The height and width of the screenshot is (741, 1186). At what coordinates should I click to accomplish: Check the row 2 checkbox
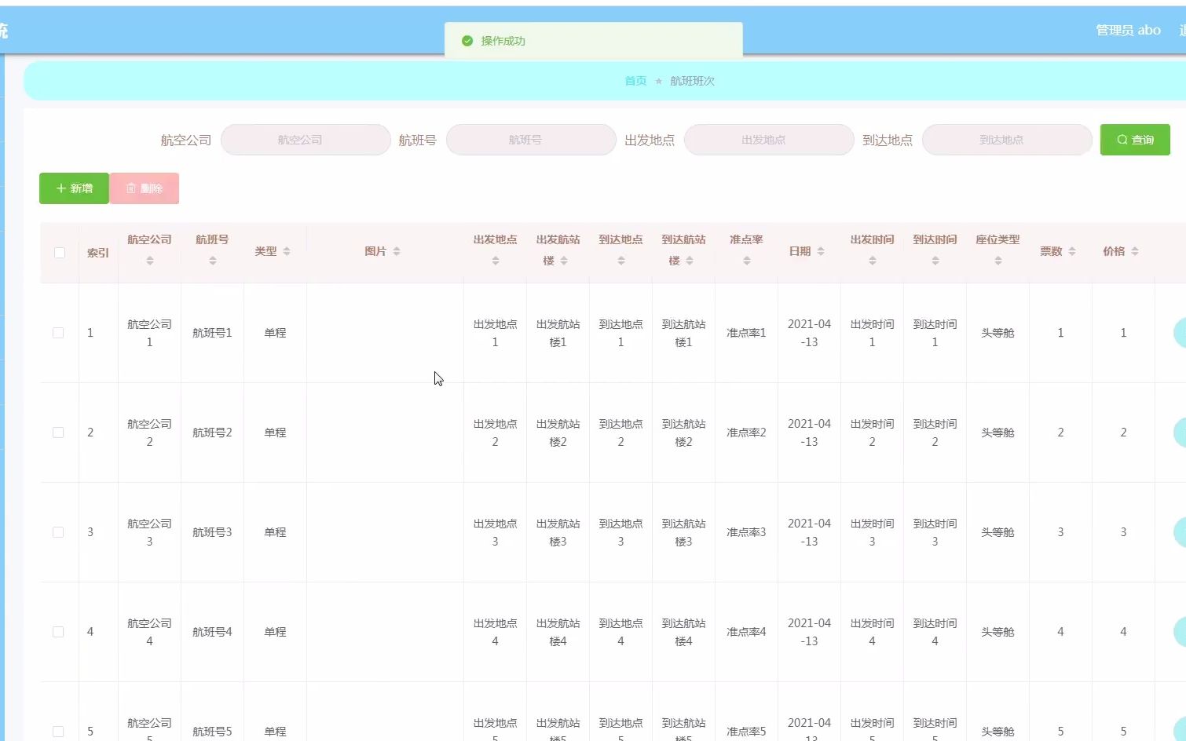tap(58, 433)
